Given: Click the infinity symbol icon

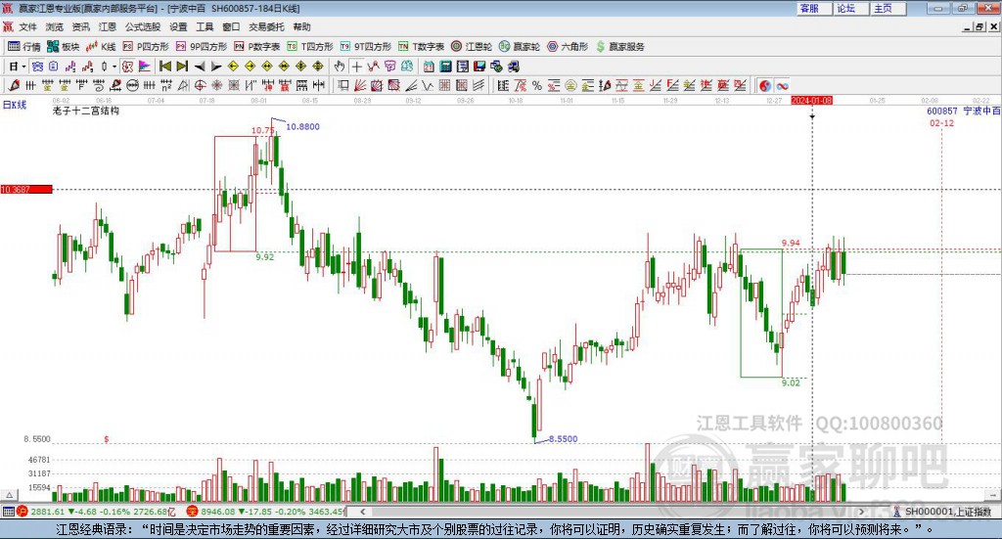Looking at the screenshot, I should tap(782, 85).
